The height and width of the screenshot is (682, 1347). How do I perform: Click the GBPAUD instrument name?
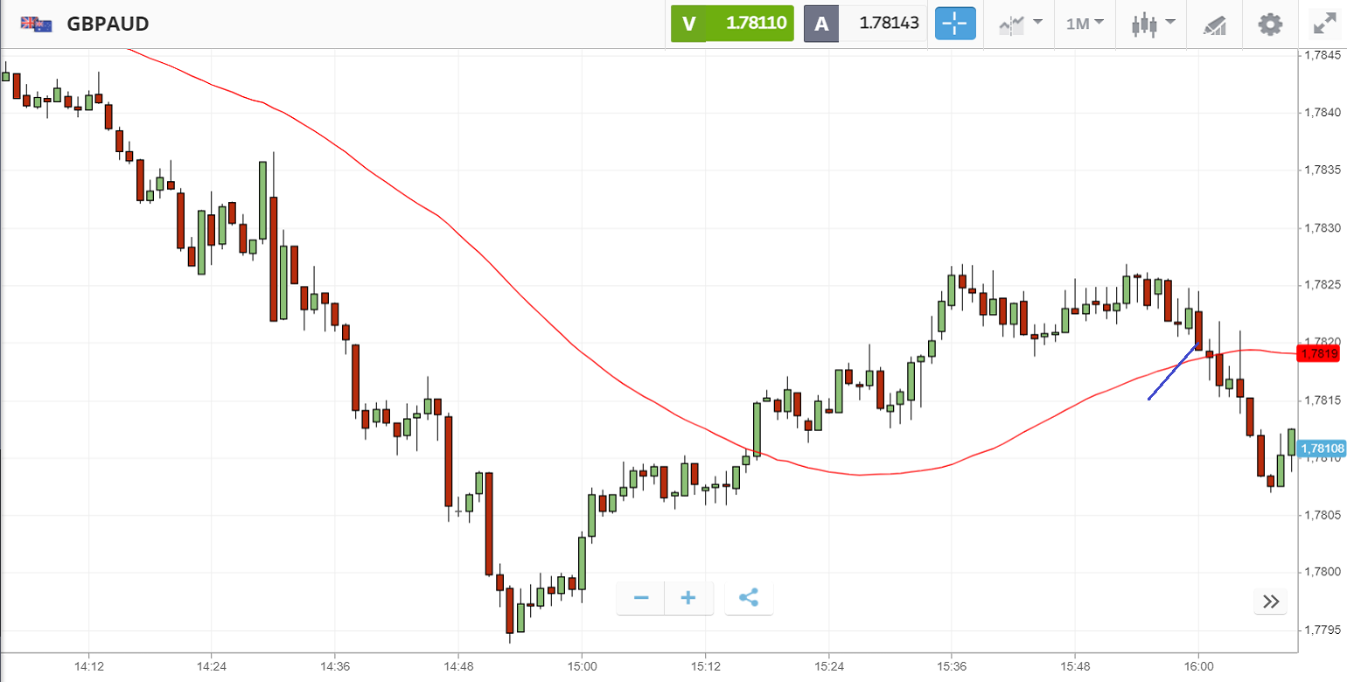click(108, 24)
